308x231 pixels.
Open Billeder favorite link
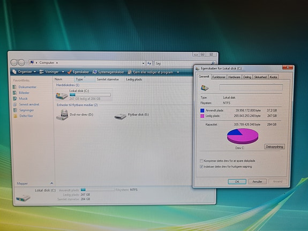click(24, 93)
